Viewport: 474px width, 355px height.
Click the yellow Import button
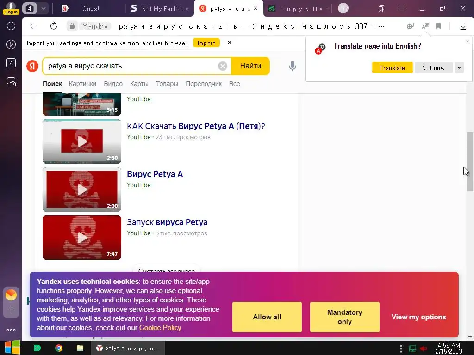coord(206,43)
